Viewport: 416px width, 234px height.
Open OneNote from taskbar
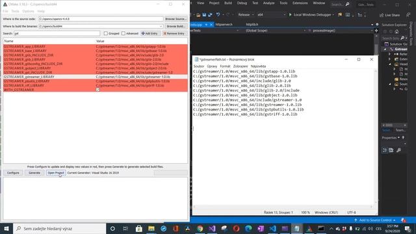(x=261, y=228)
